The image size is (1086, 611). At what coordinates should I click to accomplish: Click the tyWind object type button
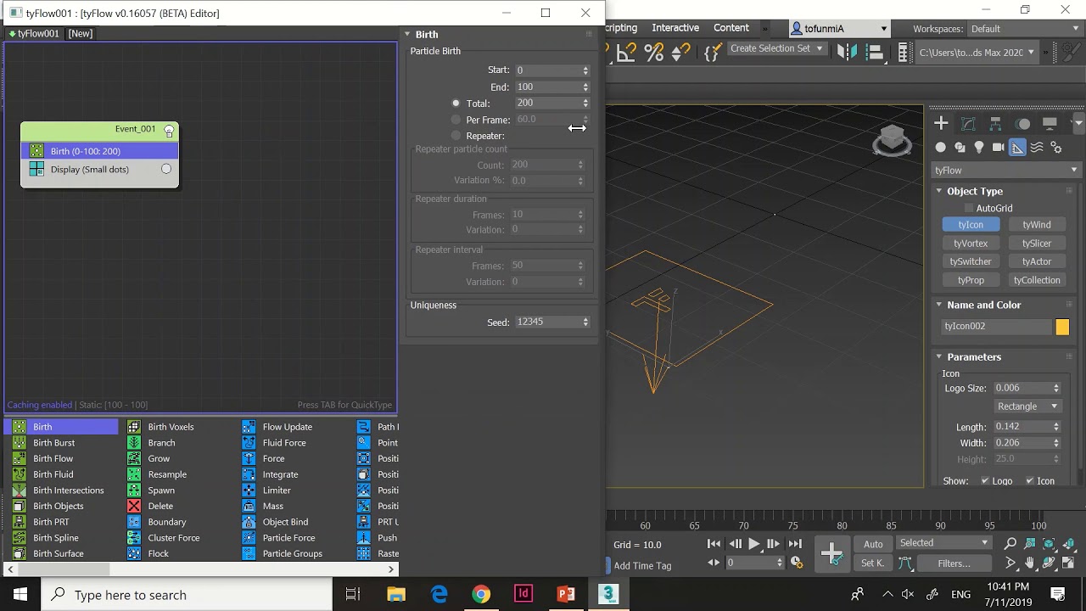click(1037, 225)
